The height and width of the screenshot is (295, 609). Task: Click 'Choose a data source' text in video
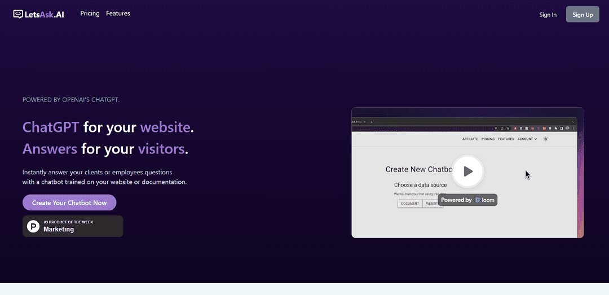(x=420, y=185)
